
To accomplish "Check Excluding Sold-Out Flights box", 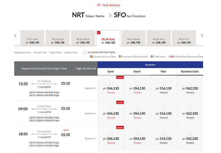I will [85, 52].
